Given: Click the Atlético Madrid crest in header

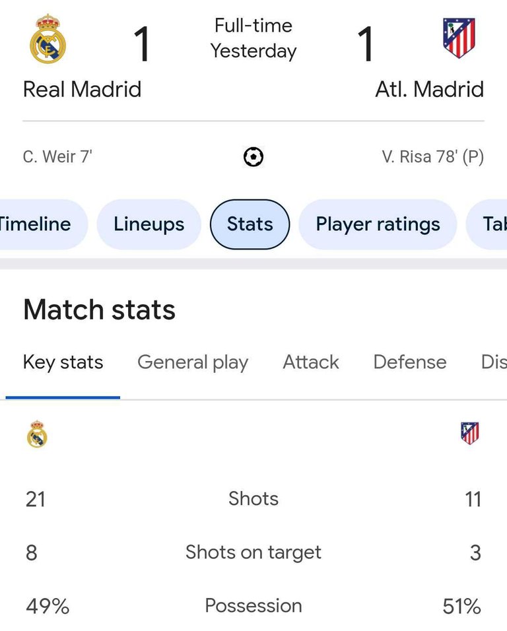Looking at the screenshot, I should click(x=458, y=38).
